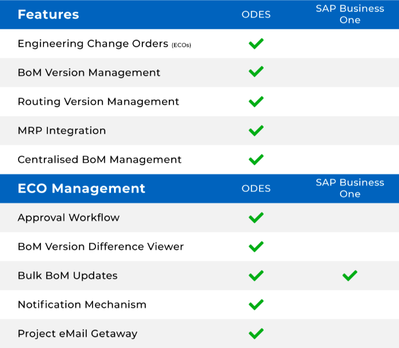Image resolution: width=399 pixels, height=348 pixels.
Task: Click the ODES checkmark for MRP Integration
Action: pyautogui.click(x=256, y=131)
